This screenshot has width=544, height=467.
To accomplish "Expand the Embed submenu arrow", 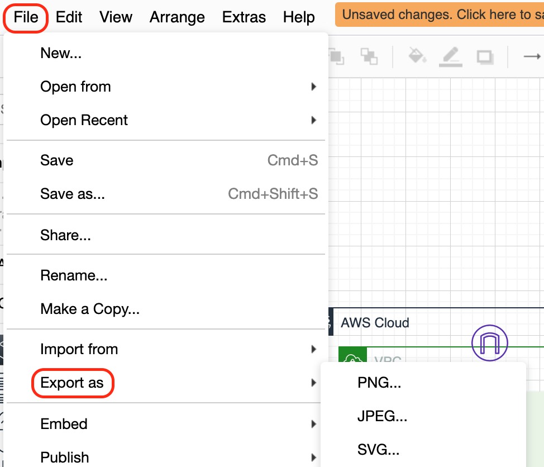I will (314, 424).
